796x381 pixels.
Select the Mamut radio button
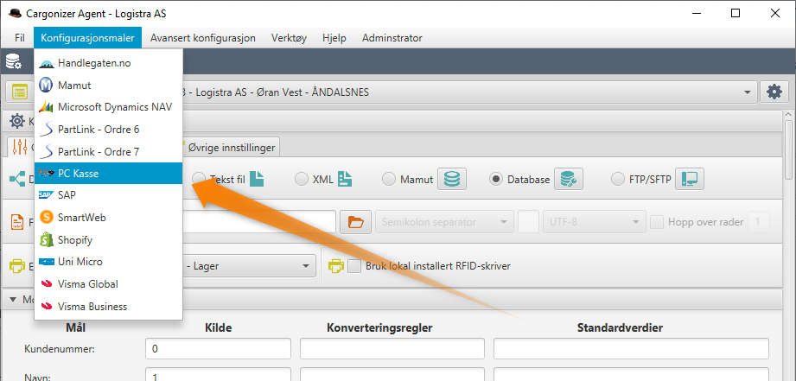coord(389,179)
